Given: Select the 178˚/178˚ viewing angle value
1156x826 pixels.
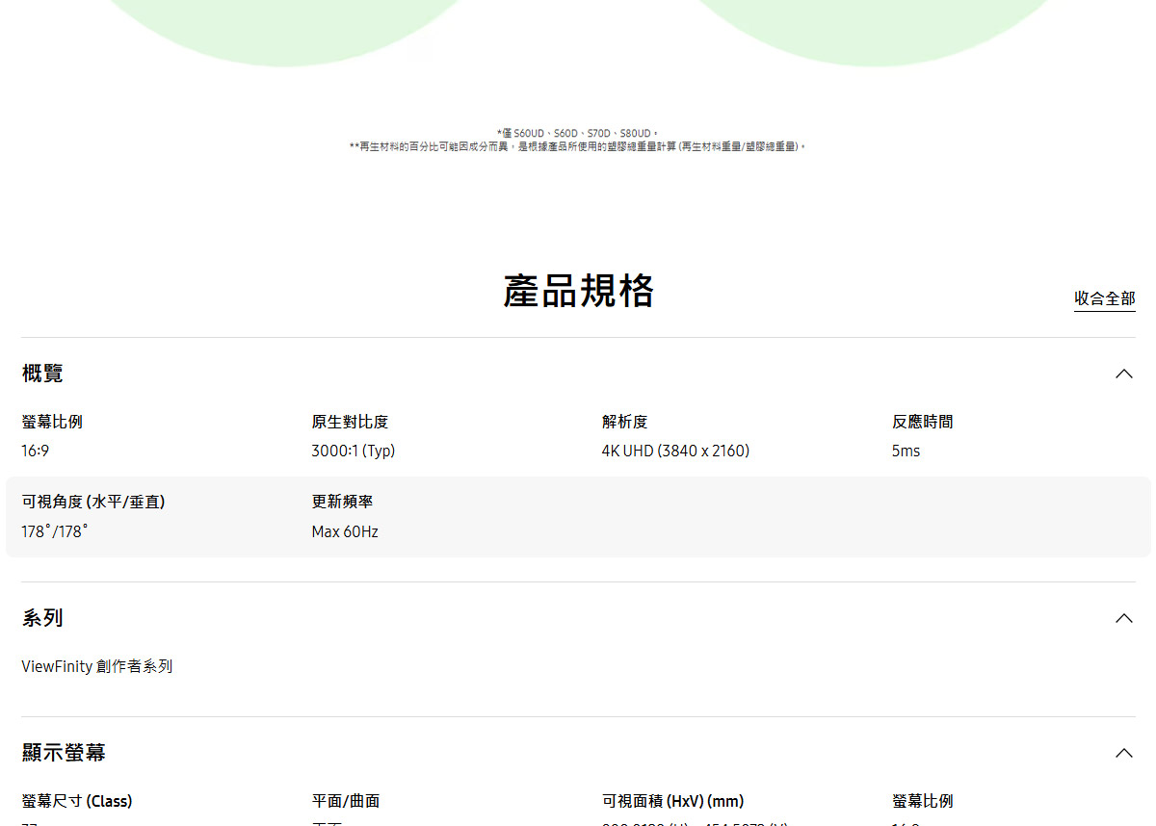Looking at the screenshot, I should pyautogui.click(x=56, y=531).
